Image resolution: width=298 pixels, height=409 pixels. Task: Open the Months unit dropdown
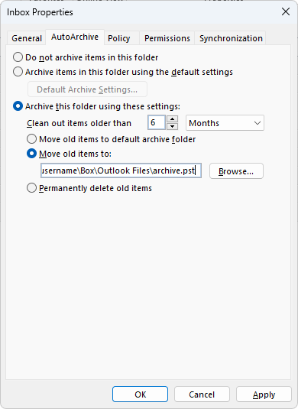coord(225,123)
